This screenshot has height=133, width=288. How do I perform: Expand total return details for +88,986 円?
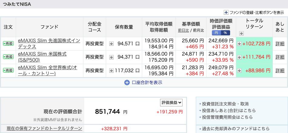[239, 70]
